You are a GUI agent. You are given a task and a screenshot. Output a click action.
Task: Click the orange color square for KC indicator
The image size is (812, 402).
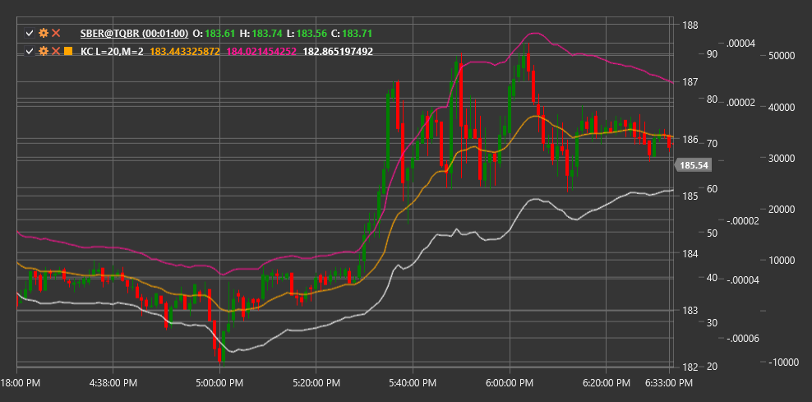coord(68,51)
